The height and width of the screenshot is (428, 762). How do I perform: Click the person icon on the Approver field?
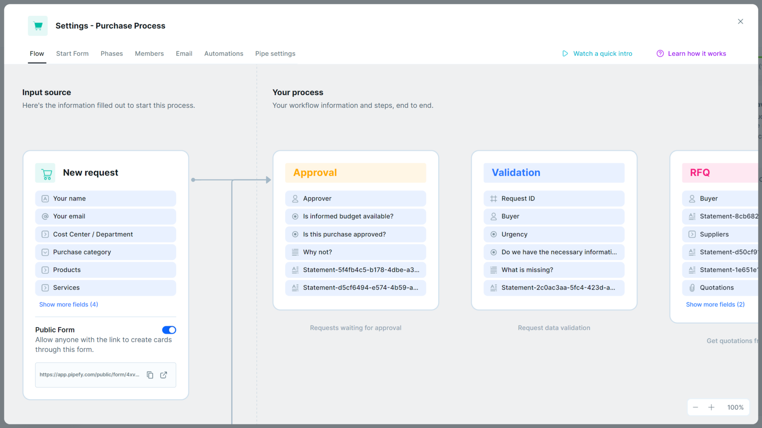click(x=295, y=198)
